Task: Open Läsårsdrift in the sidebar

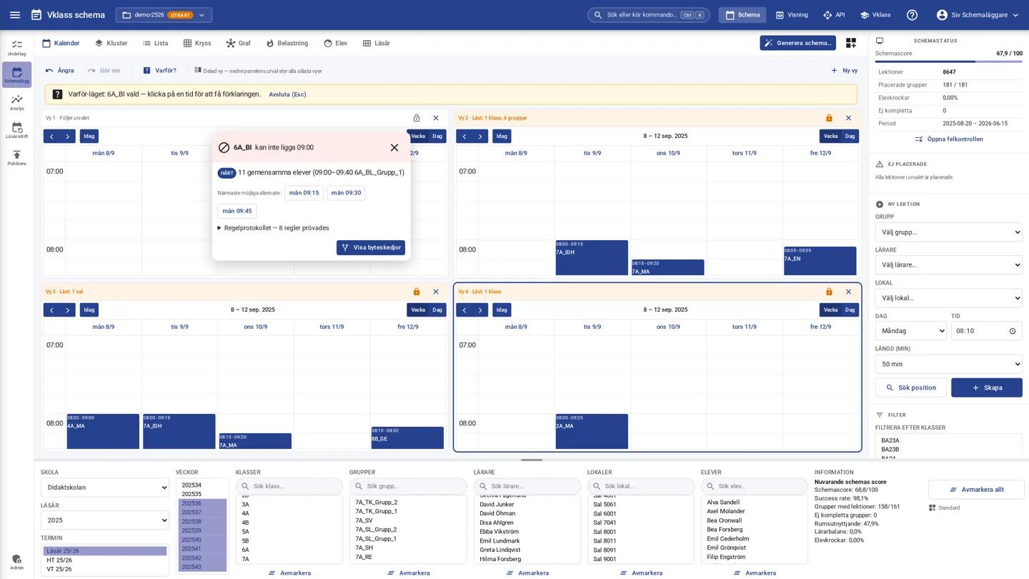Action: (16, 130)
